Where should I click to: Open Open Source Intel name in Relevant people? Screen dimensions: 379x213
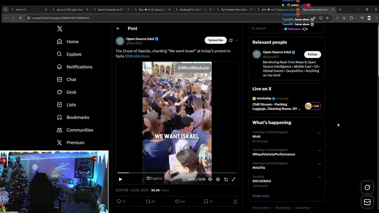[277, 52]
